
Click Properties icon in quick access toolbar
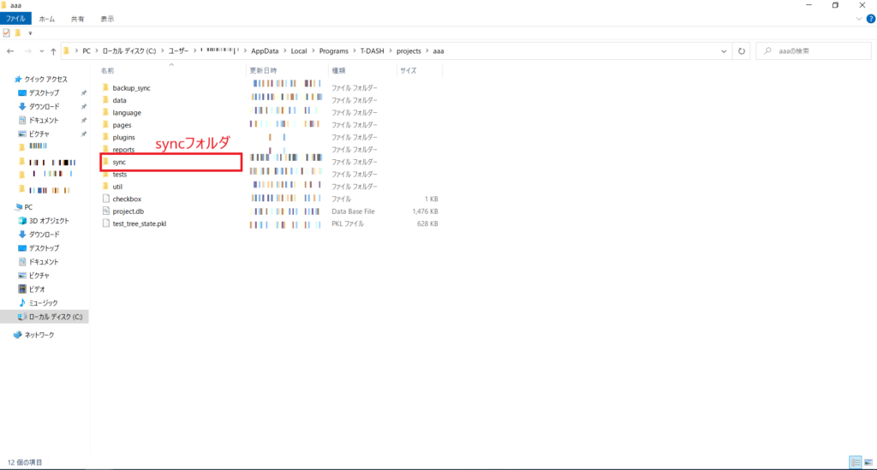(7, 33)
